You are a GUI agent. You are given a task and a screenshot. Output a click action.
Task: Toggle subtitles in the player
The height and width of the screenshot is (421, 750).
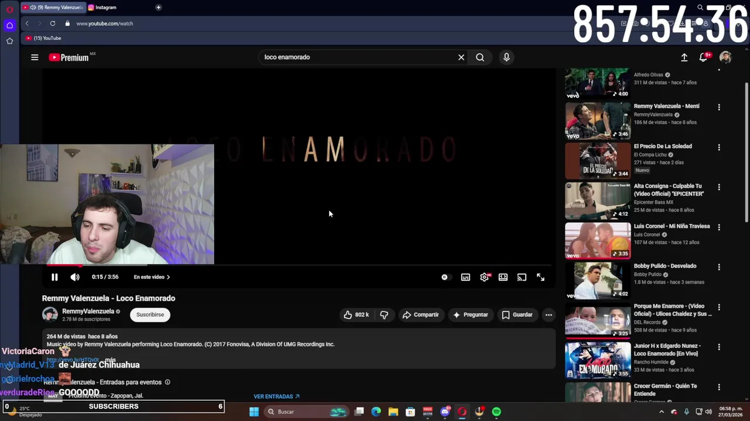pos(465,277)
